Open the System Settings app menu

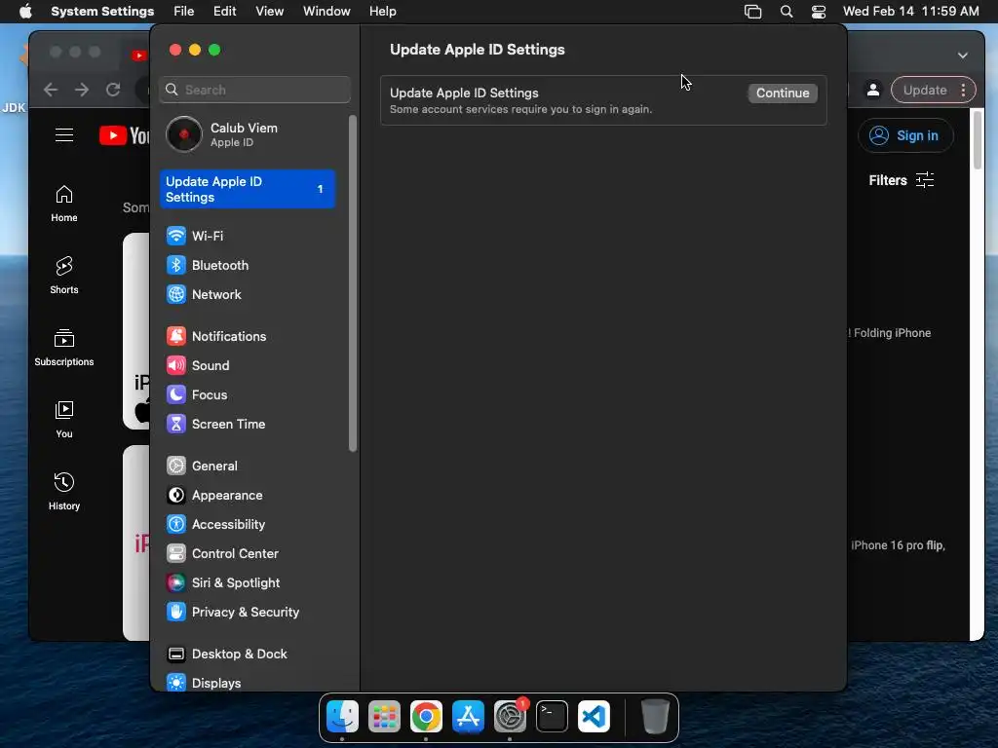point(102,12)
